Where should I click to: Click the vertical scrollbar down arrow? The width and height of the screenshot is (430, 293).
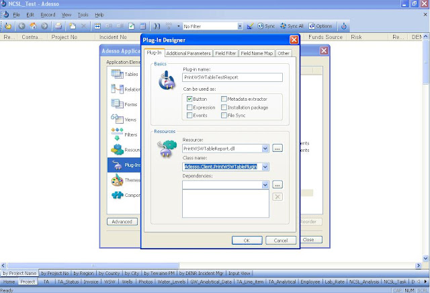tap(425, 258)
